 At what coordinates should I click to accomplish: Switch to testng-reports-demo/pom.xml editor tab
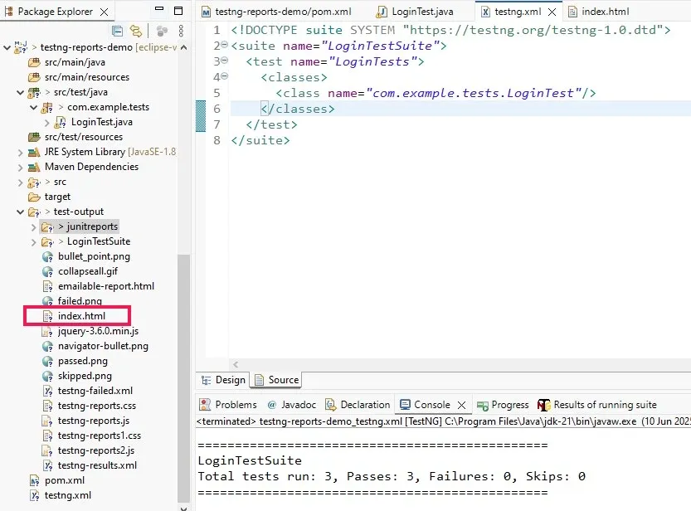click(283, 12)
